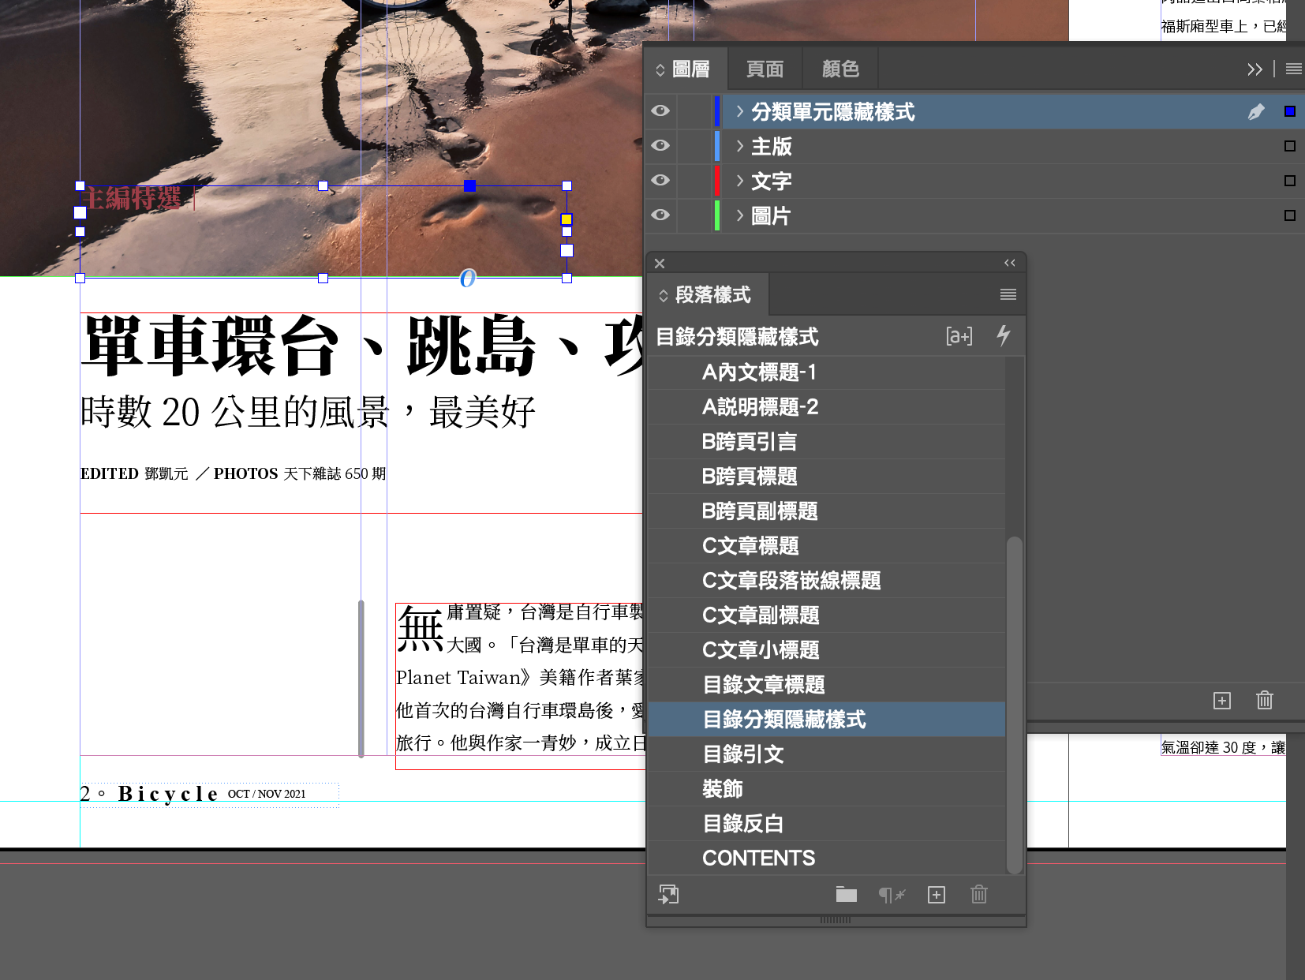
Task: Click the [a+] style override highlighter
Action: coord(959,336)
